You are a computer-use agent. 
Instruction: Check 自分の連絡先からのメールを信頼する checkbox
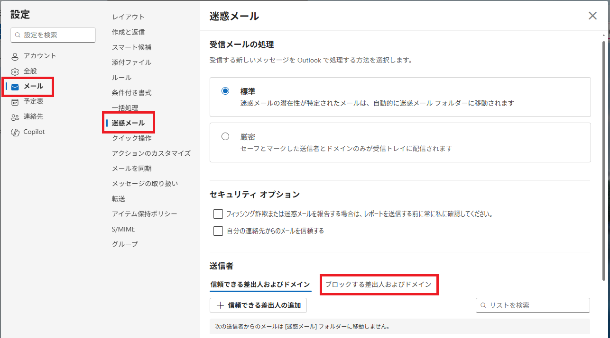[x=218, y=231]
